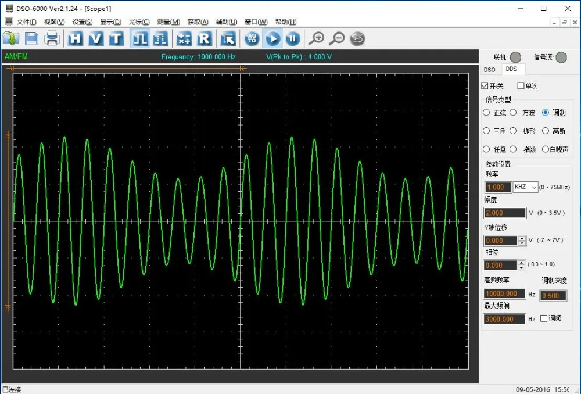Image resolution: width=581 pixels, height=394 pixels.
Task: Toggle the 开关 checkbox
Action: [x=485, y=86]
